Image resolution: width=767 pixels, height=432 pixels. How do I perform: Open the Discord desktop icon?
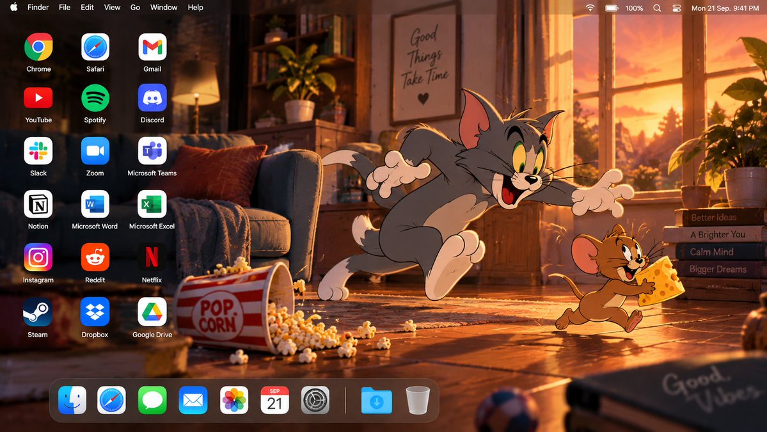click(152, 98)
